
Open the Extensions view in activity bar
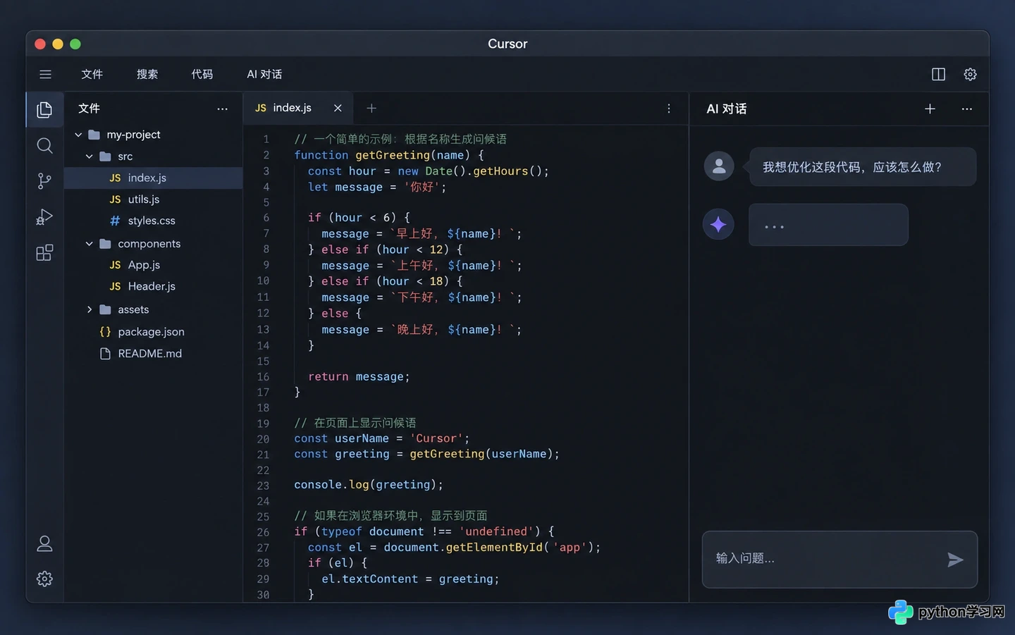point(44,252)
